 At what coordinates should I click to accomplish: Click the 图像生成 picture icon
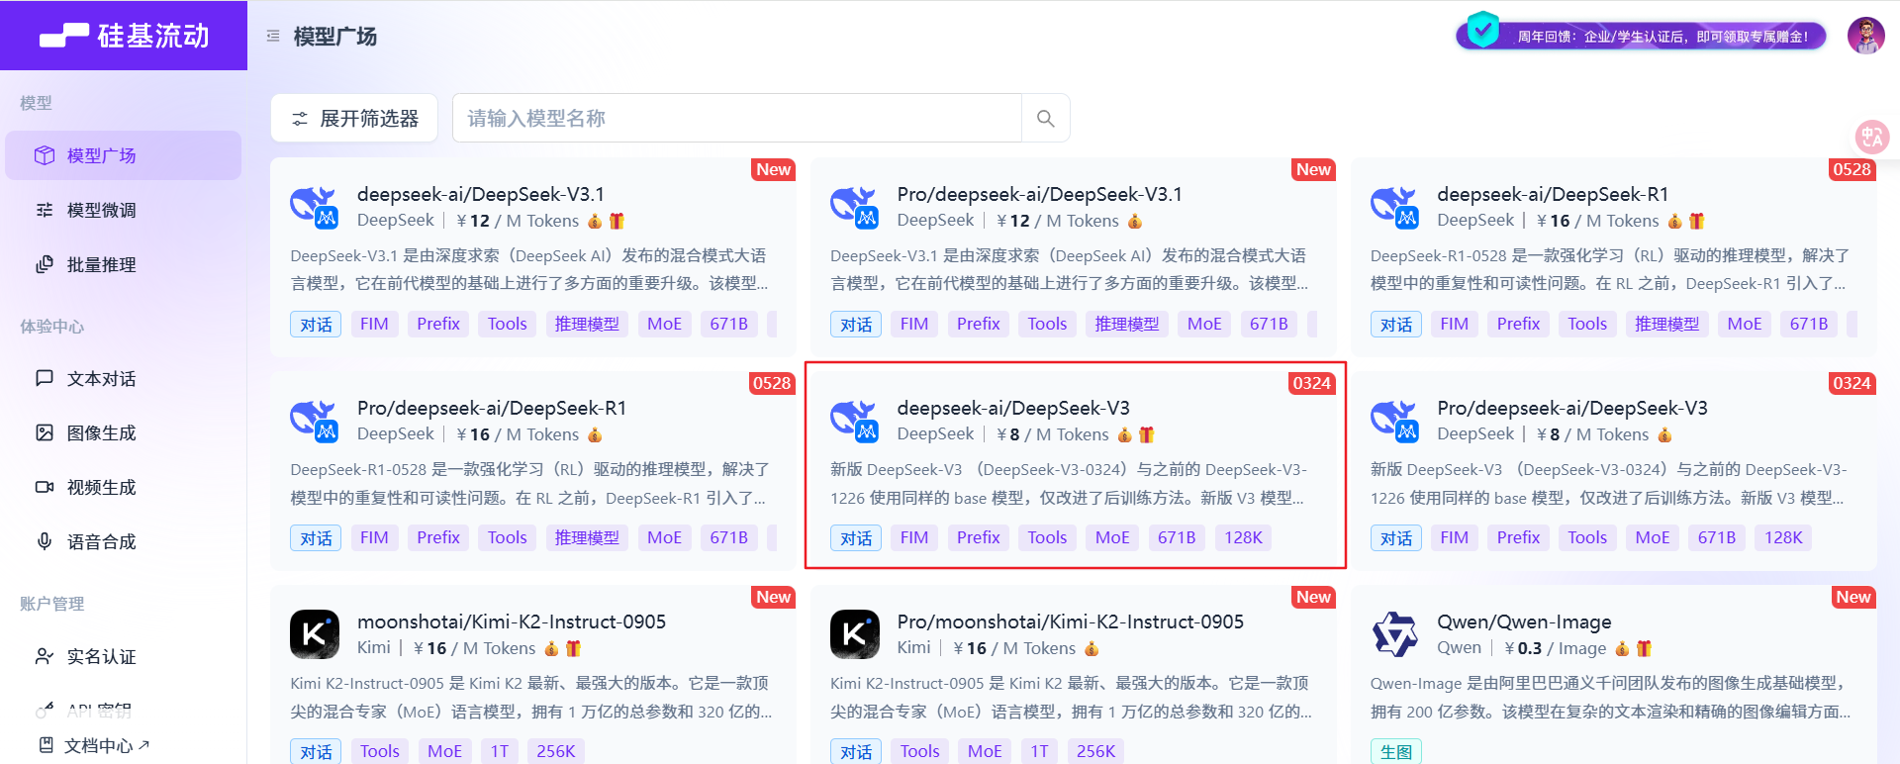click(x=45, y=432)
